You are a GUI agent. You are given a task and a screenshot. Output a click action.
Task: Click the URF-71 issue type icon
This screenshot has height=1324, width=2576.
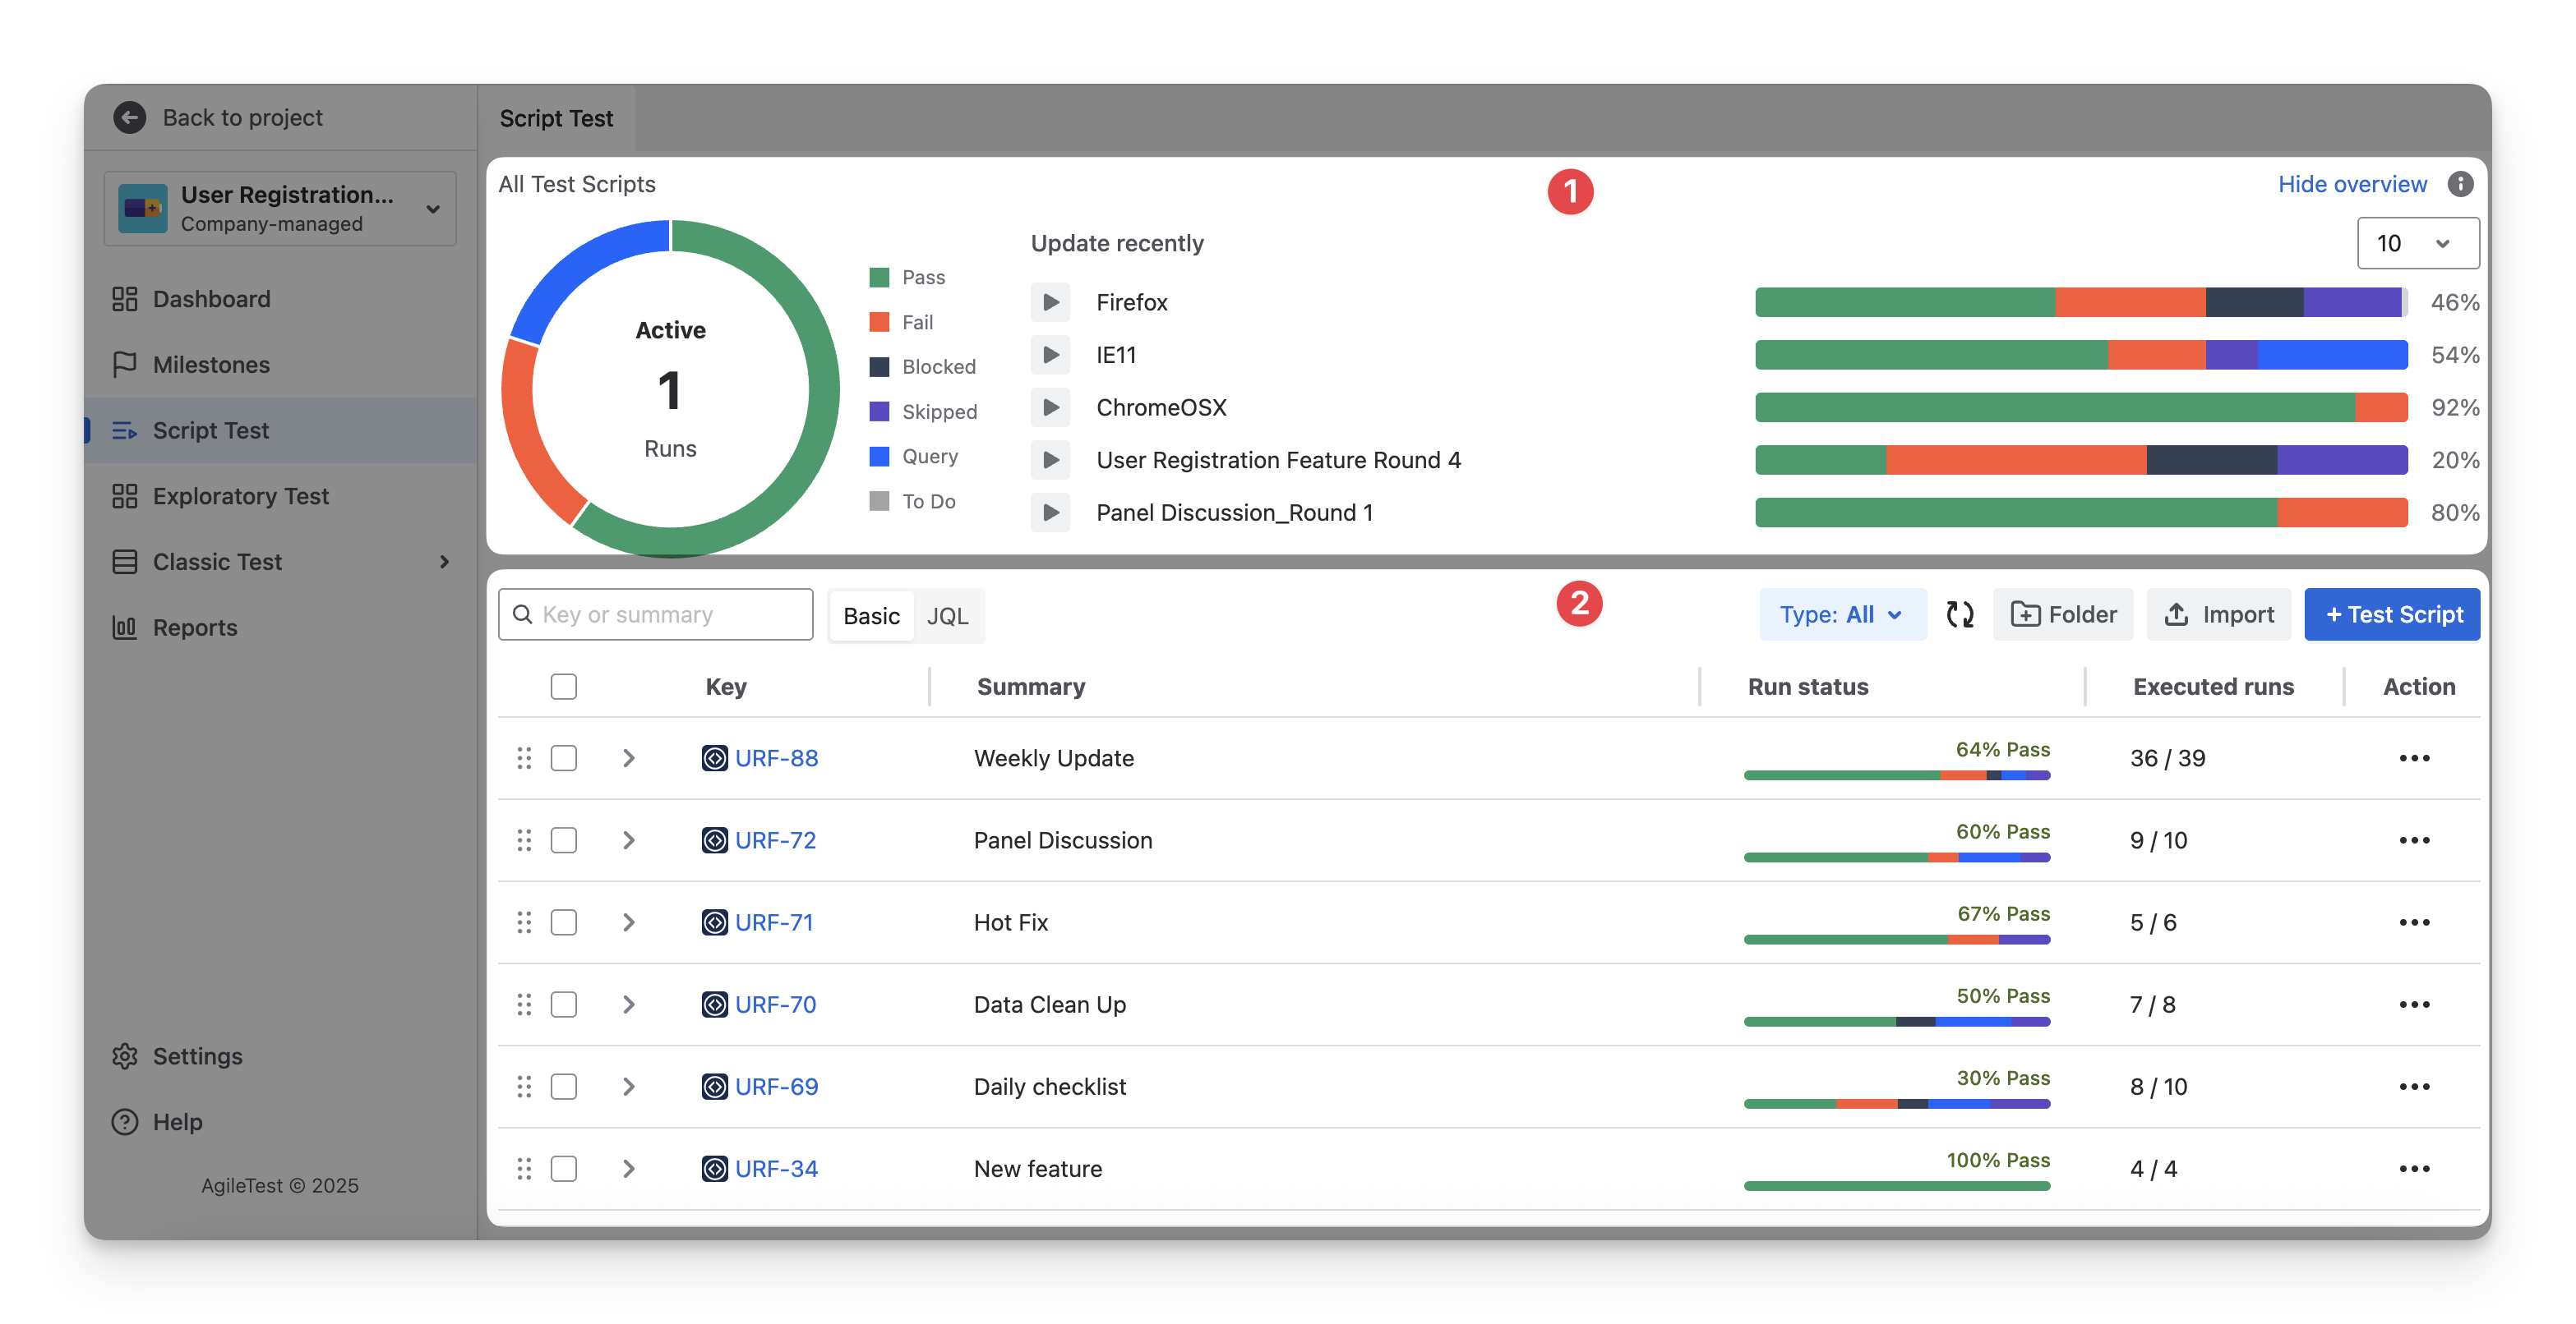point(714,922)
